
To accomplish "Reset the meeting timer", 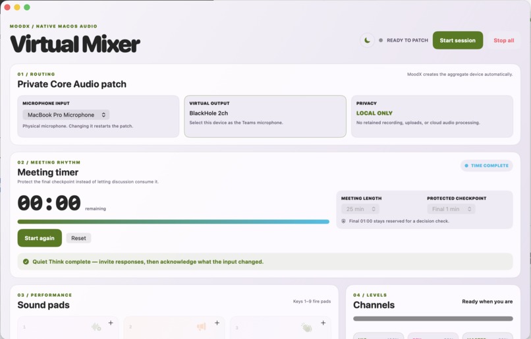I will 78,238.
